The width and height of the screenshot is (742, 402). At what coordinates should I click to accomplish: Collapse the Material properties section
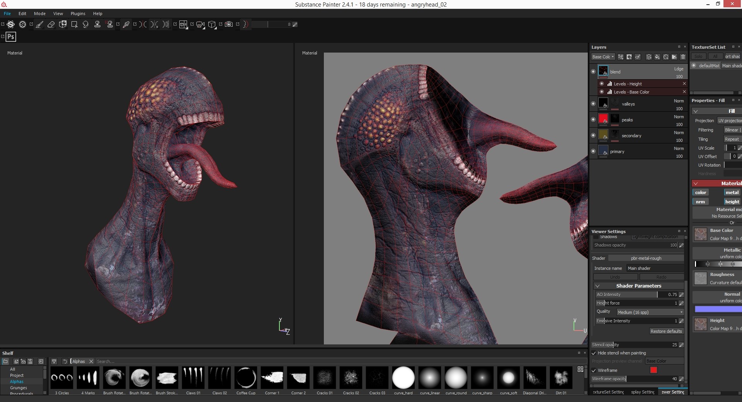[x=696, y=184]
